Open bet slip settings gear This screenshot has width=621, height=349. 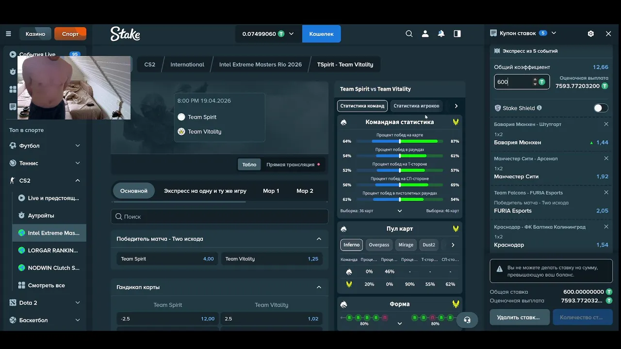[590, 33]
